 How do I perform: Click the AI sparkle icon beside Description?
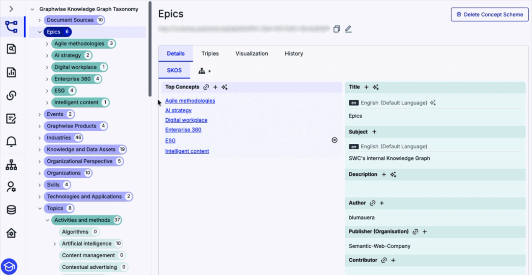pyautogui.click(x=393, y=174)
